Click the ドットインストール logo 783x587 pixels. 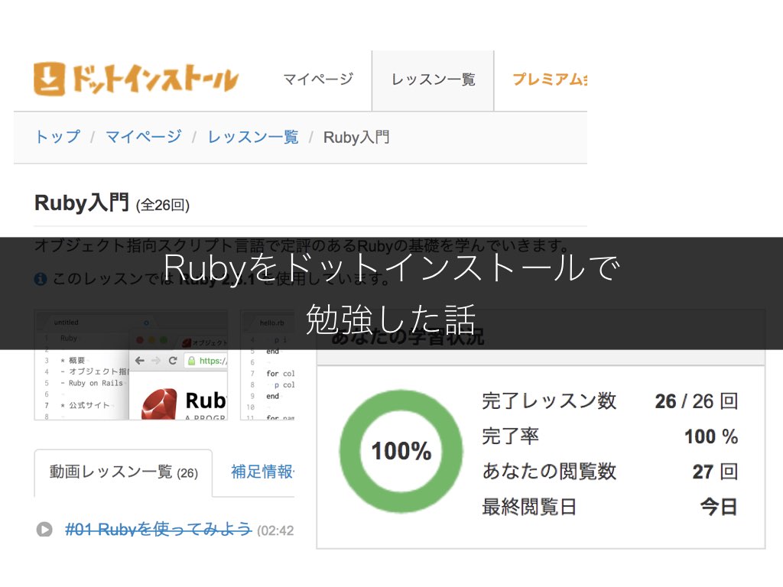[x=136, y=79]
